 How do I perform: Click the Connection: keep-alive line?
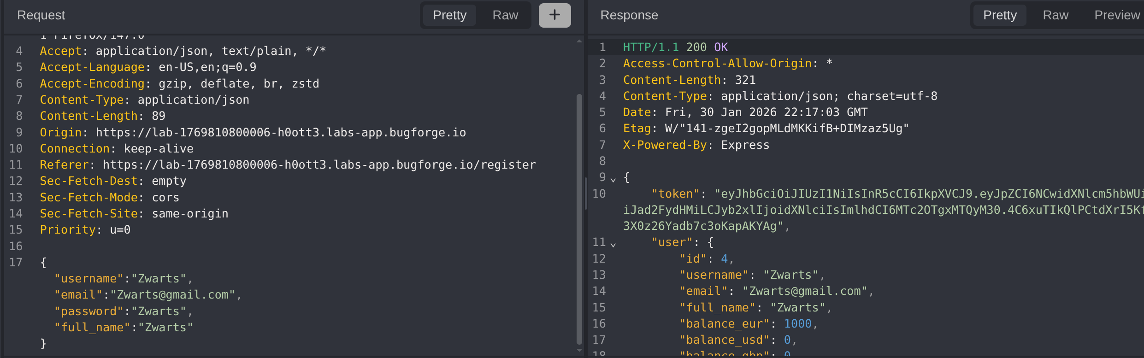click(x=117, y=148)
